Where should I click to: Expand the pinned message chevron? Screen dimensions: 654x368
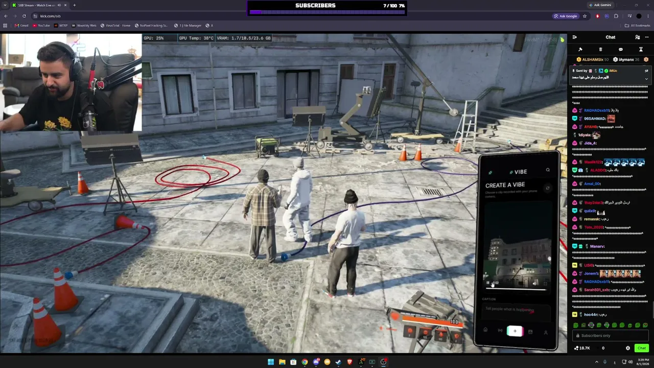coord(646,79)
